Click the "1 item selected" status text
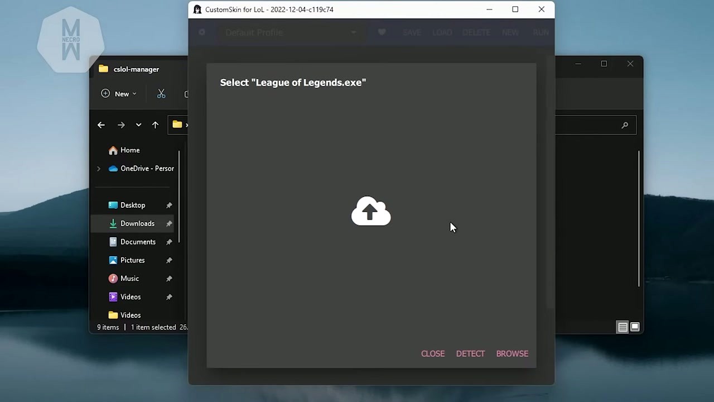The height and width of the screenshot is (402, 714). [x=153, y=327]
